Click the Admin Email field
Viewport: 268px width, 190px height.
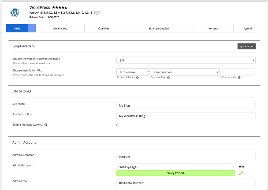coord(186,182)
